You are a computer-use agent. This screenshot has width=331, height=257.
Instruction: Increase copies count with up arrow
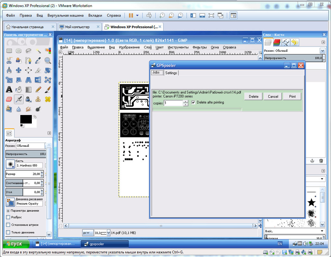coord(185,102)
